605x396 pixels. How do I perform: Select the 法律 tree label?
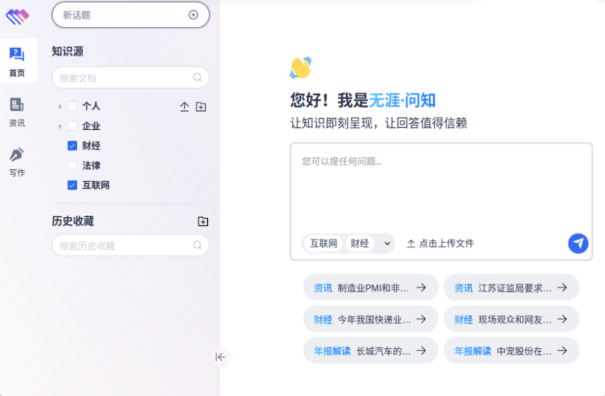click(x=91, y=166)
